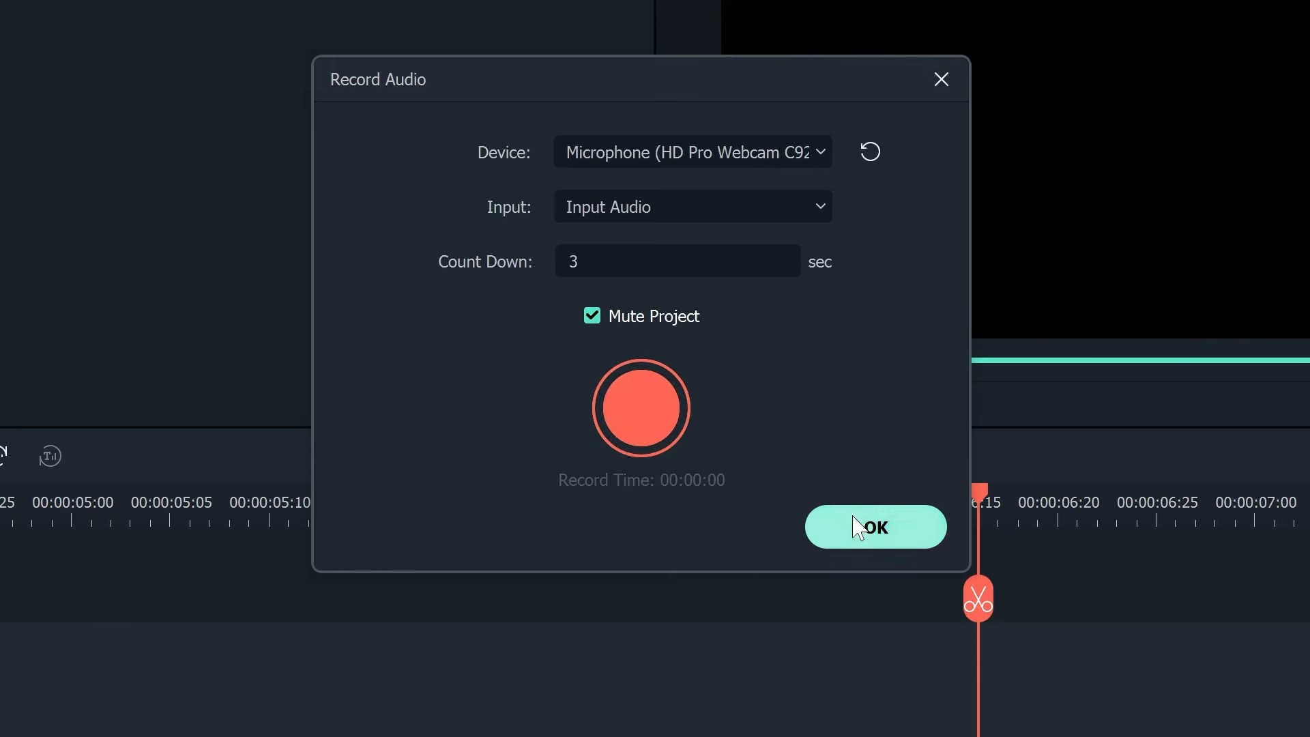The height and width of the screenshot is (737, 1310).
Task: Click the Mute Project label text
Action: click(x=653, y=316)
